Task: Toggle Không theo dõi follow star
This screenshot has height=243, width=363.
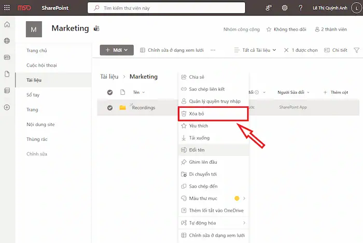Action: (286, 30)
